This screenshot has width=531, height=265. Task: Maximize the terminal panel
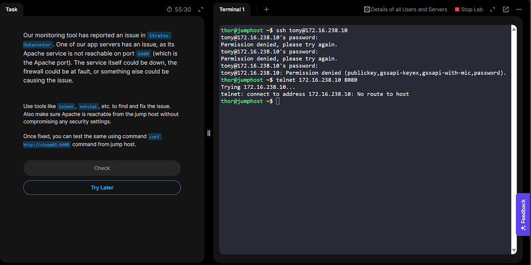(493, 9)
